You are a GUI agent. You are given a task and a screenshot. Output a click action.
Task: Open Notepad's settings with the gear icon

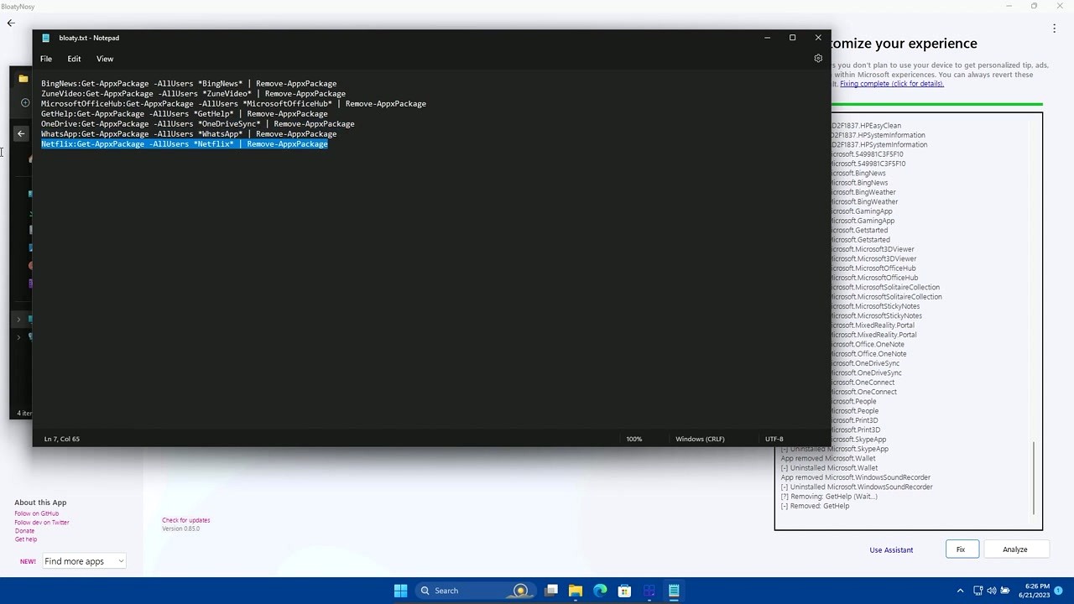818,58
